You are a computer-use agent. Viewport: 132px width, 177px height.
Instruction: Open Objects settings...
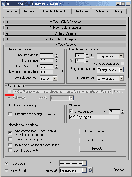click(x=97, y=132)
